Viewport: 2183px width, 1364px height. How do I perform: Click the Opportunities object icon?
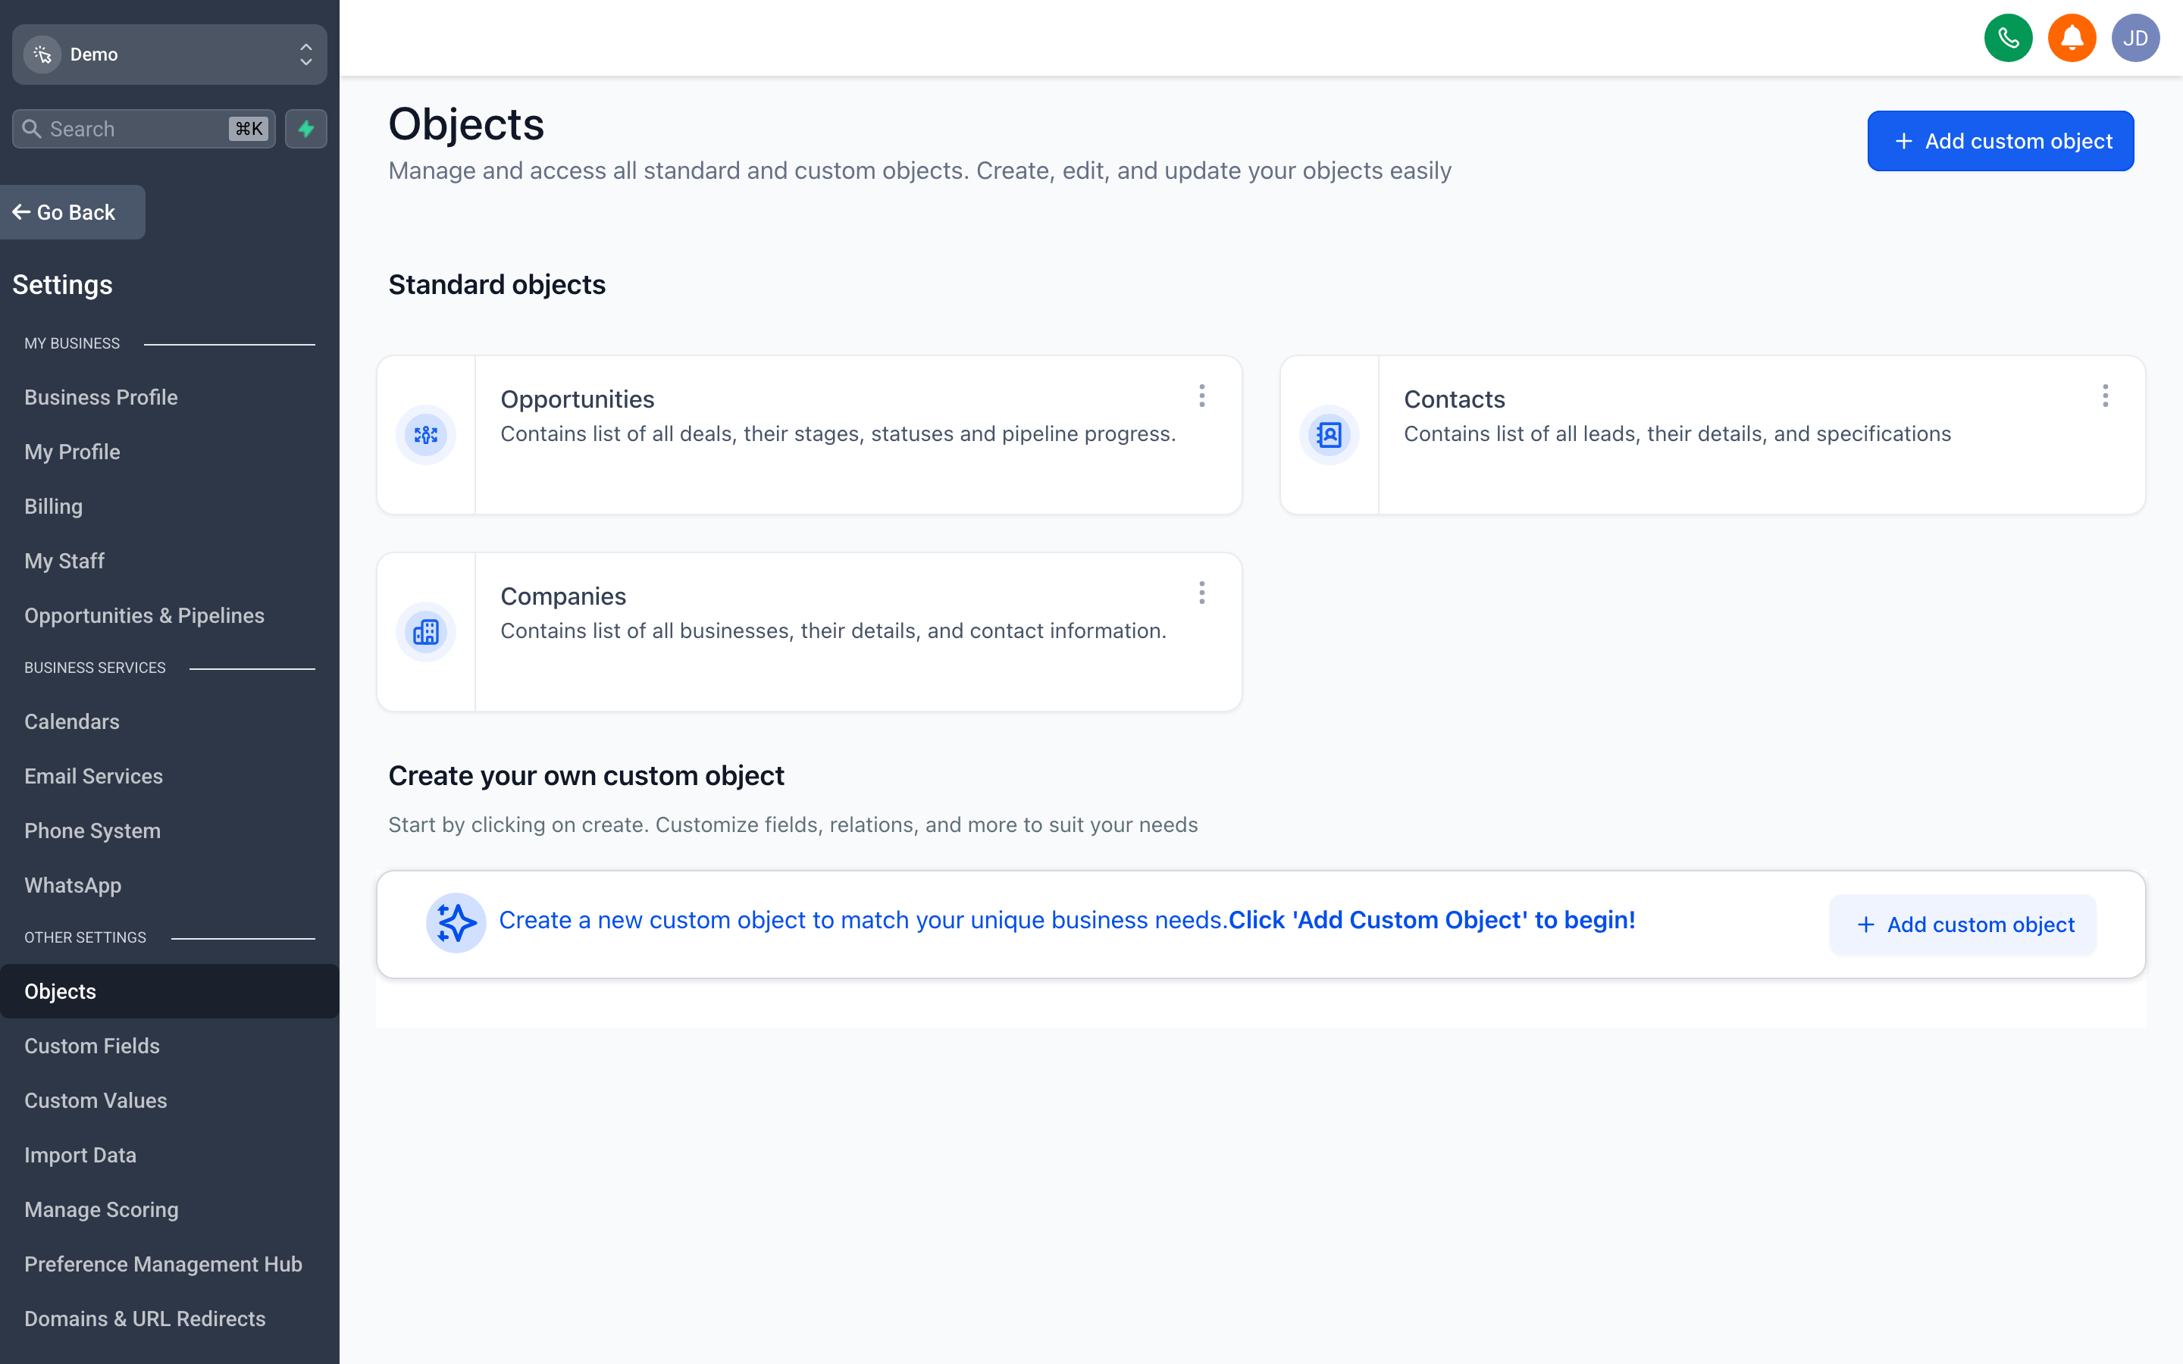[426, 435]
